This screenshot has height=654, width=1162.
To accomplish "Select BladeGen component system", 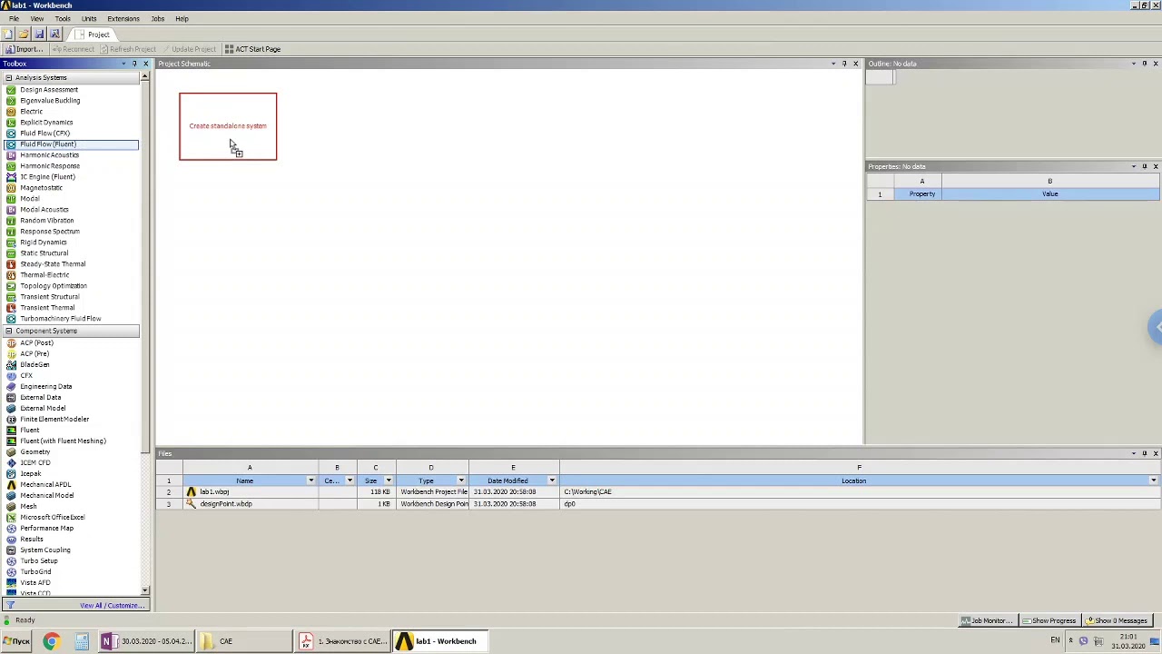I will (x=34, y=365).
